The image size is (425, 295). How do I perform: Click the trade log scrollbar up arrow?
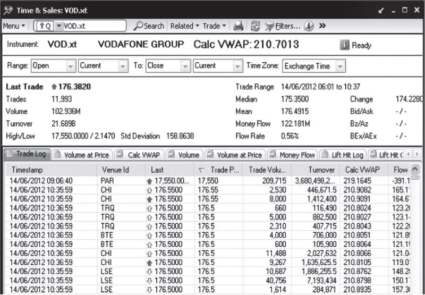415,170
